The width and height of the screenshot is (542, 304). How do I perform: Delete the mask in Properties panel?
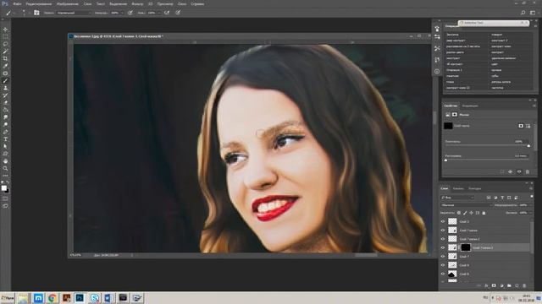tap(528, 171)
